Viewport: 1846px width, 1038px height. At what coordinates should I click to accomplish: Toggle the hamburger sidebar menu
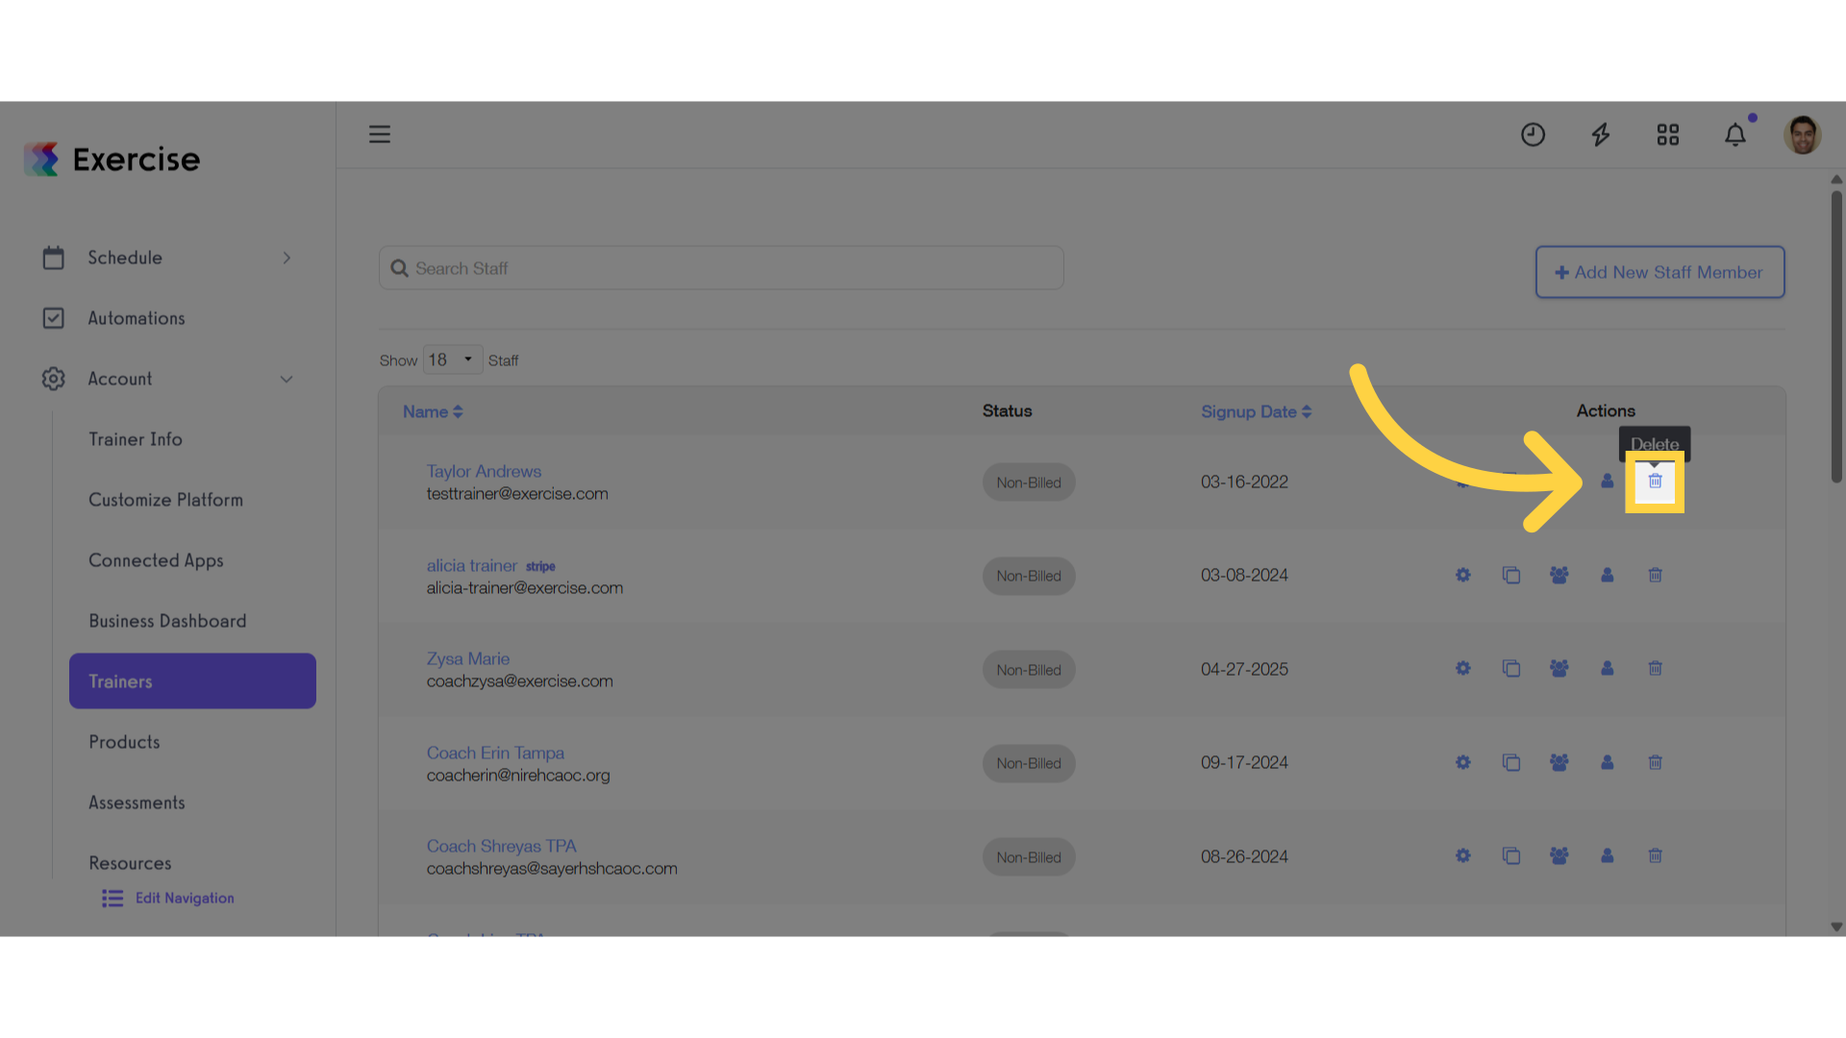[380, 135]
